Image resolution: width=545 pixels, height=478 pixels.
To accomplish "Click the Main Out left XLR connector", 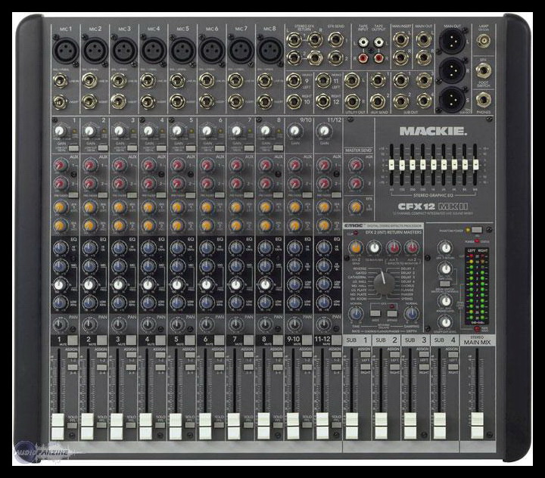I will coord(452,40).
